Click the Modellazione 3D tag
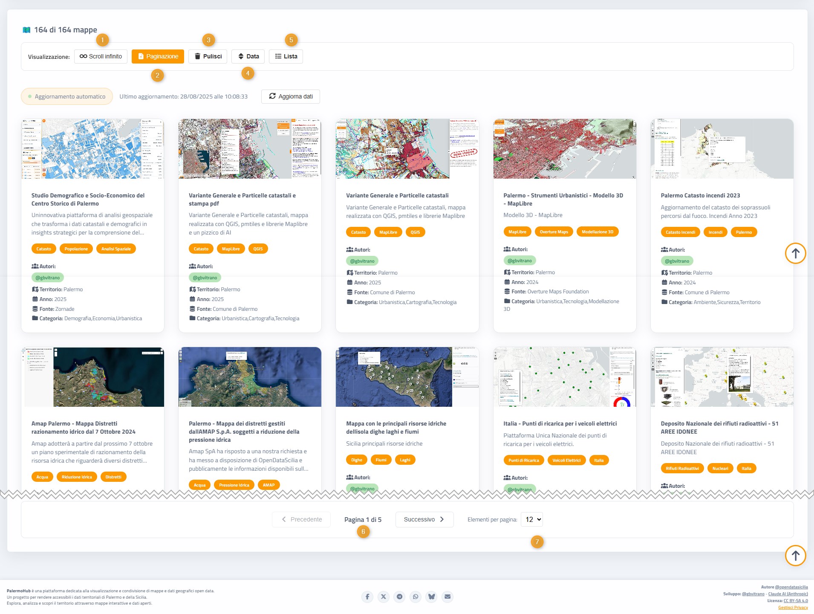Screen dimensions: 814x614 coord(597,232)
